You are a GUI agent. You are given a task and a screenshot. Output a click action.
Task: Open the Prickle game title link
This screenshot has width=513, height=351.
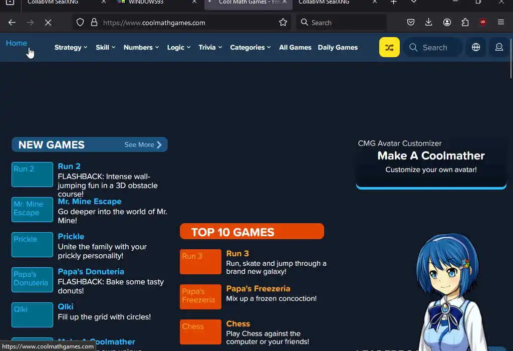coord(71,236)
